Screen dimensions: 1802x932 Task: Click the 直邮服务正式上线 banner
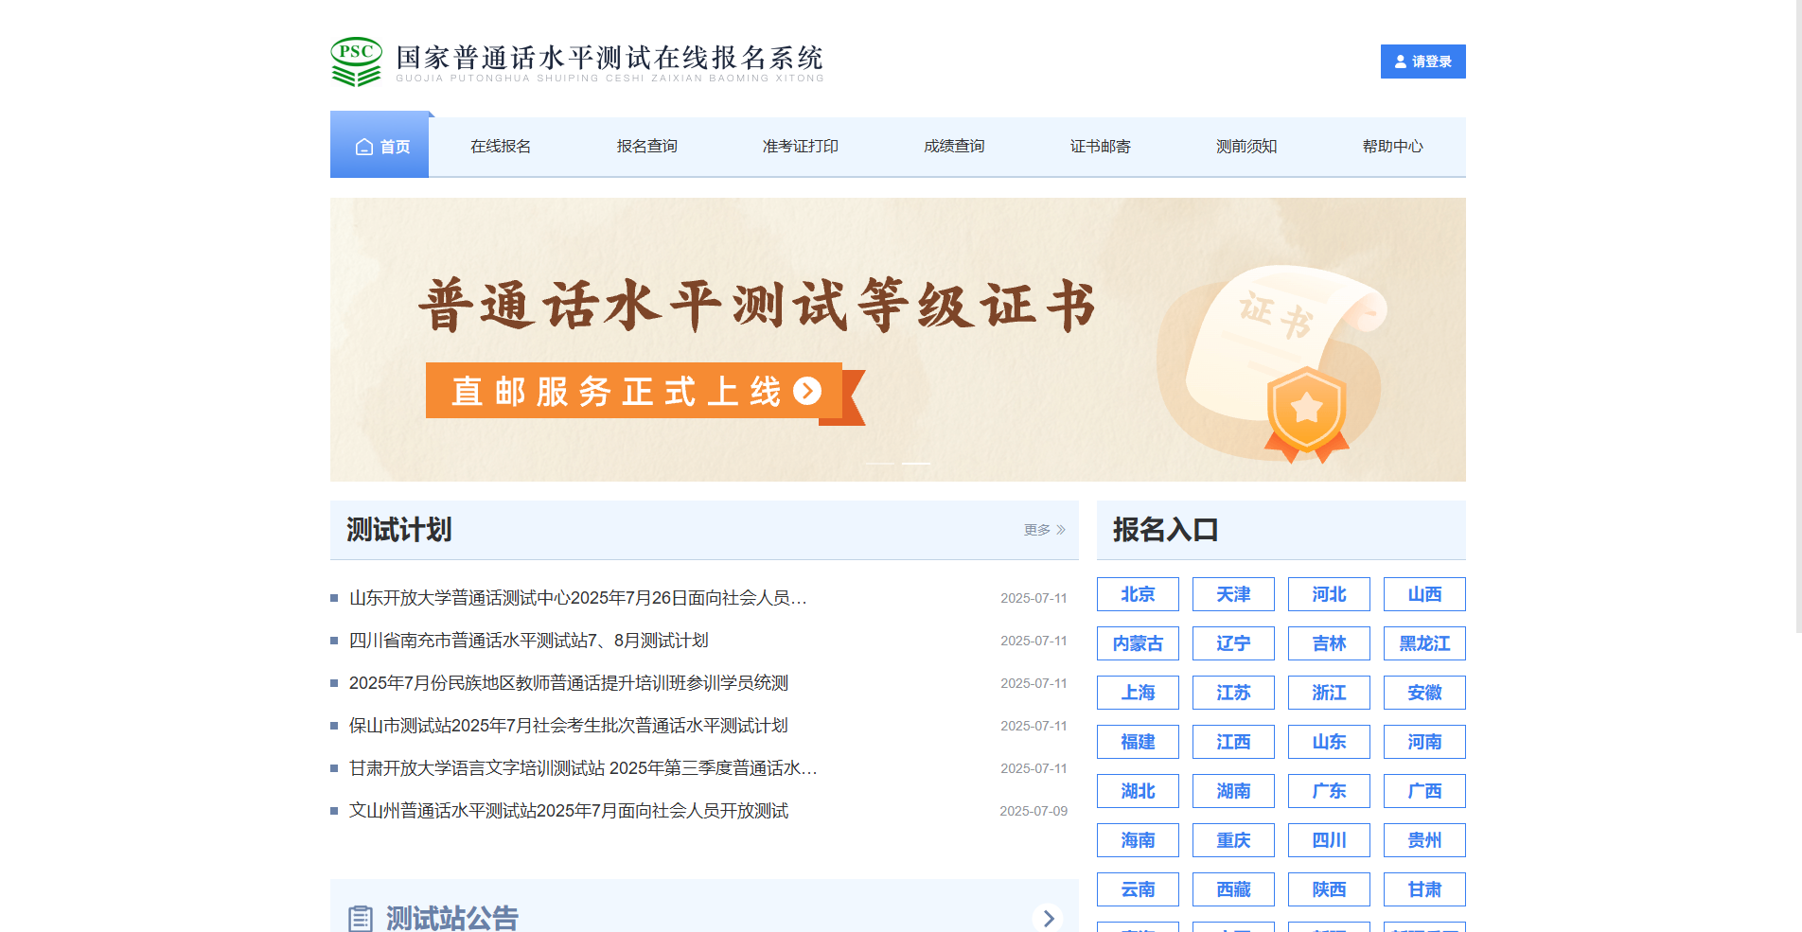click(x=632, y=391)
